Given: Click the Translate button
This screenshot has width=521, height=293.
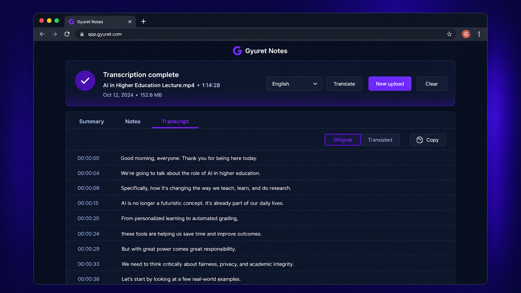Looking at the screenshot, I should 344,84.
